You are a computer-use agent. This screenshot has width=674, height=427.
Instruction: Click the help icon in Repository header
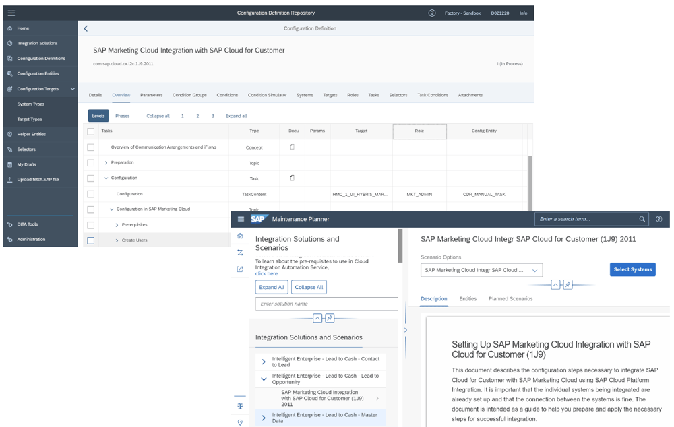[x=431, y=13]
